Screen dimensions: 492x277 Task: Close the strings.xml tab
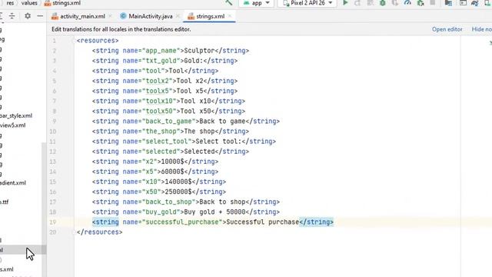pos(230,16)
